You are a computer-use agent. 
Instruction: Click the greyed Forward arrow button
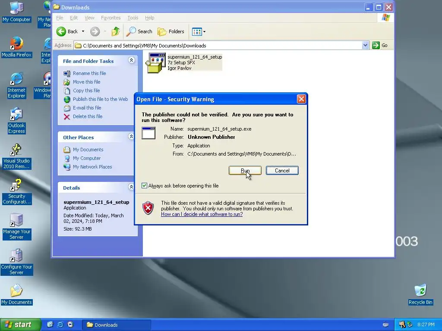coord(95,31)
